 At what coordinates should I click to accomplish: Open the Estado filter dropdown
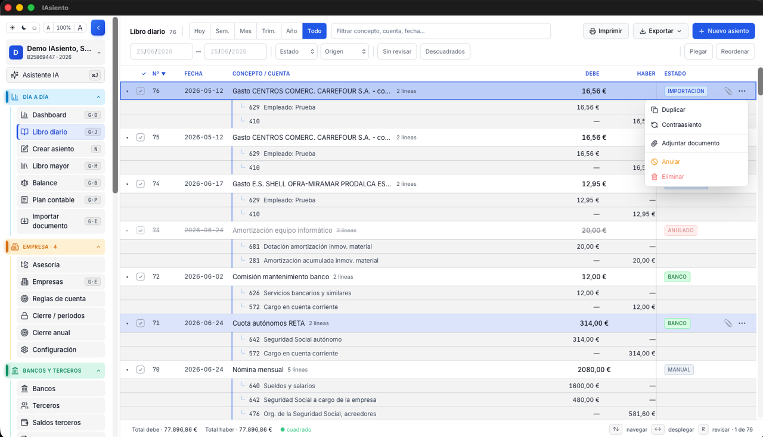(x=296, y=52)
